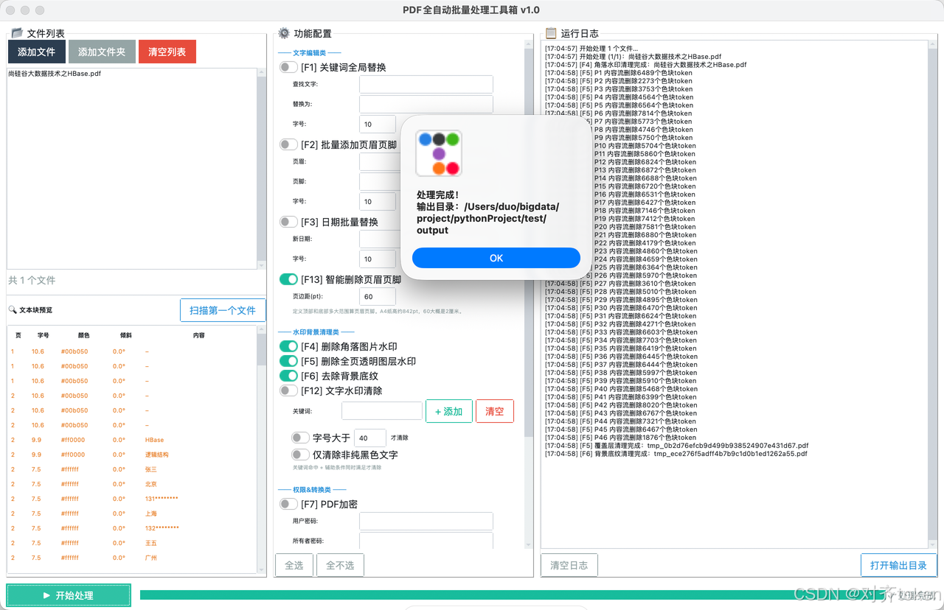Click the 关键词 input field
Viewport: 944px width, 610px height.
coord(382,411)
